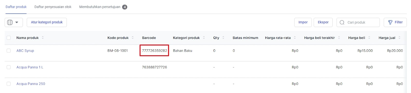
Task: Sort by Qty column arrows
Action: [x=223, y=38]
